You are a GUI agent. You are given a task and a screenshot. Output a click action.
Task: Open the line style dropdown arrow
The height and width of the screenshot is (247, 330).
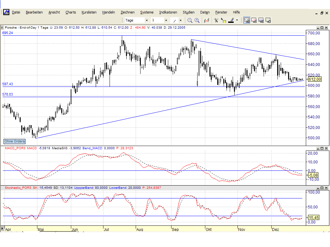tap(180, 20)
